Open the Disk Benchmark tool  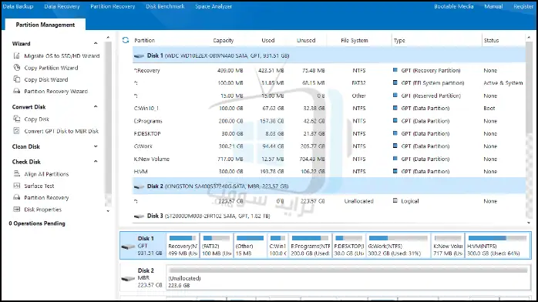click(165, 6)
